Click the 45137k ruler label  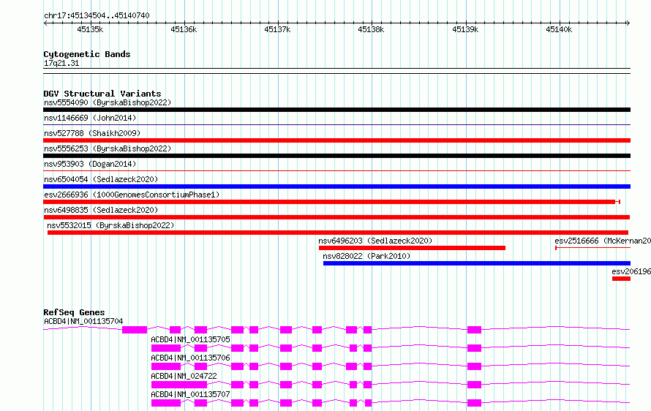pyautogui.click(x=277, y=29)
